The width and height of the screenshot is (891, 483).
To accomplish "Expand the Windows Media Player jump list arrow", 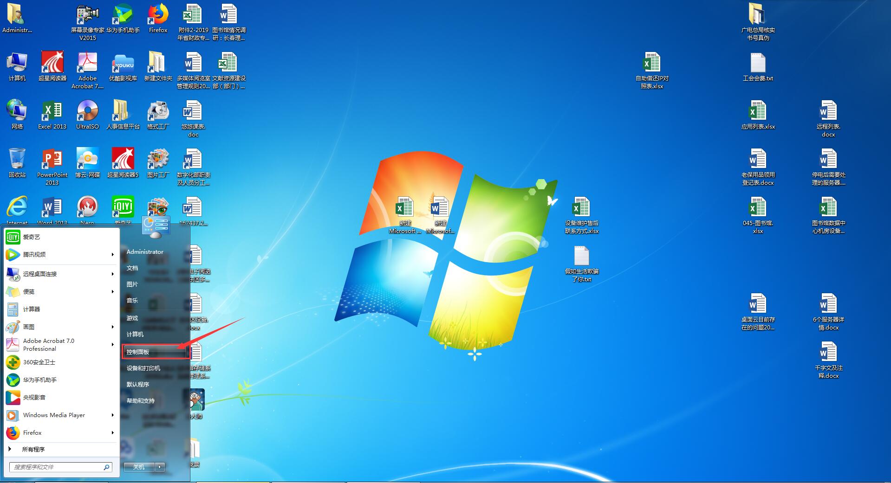I will pos(112,415).
